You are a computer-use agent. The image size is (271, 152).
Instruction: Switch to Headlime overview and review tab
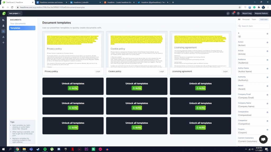click(52, 2)
